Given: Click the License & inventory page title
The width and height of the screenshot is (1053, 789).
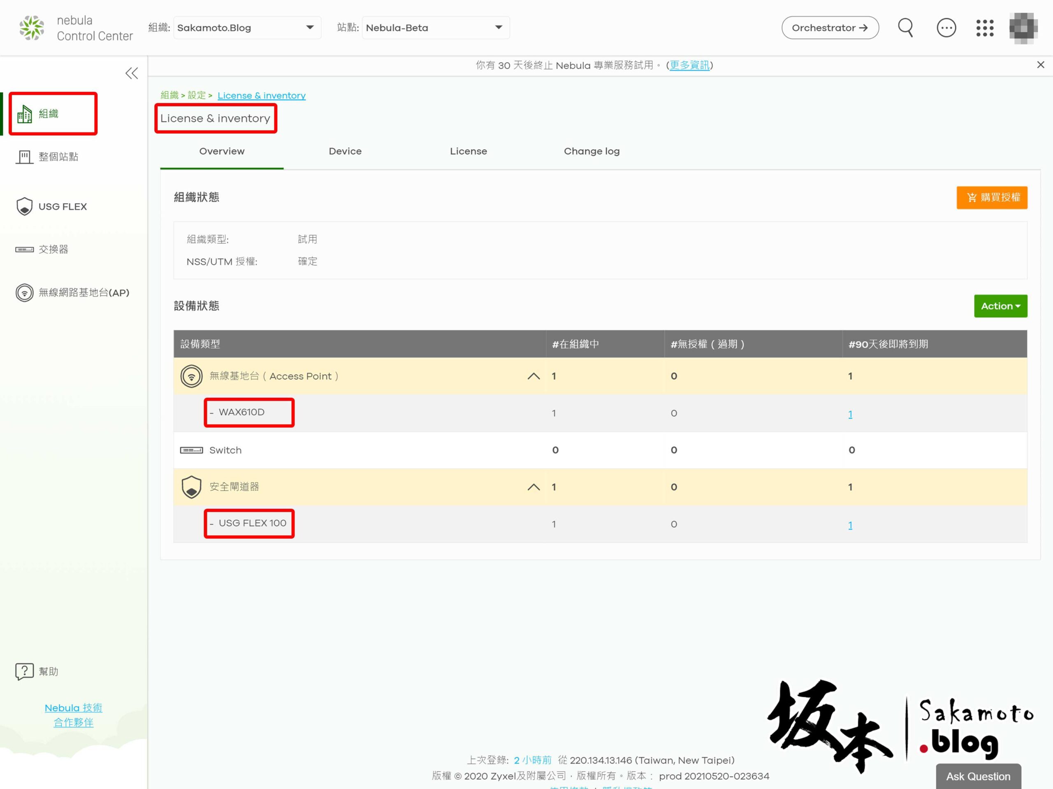Looking at the screenshot, I should click(215, 118).
